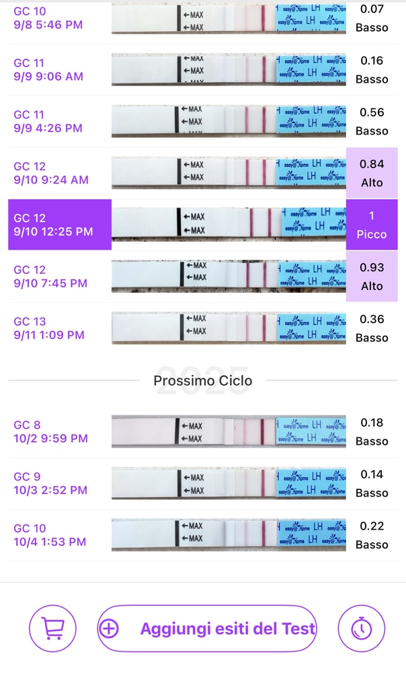Open test strip photo for 9/8 5:46 PM
The width and height of the screenshot is (406, 673).
(229, 19)
